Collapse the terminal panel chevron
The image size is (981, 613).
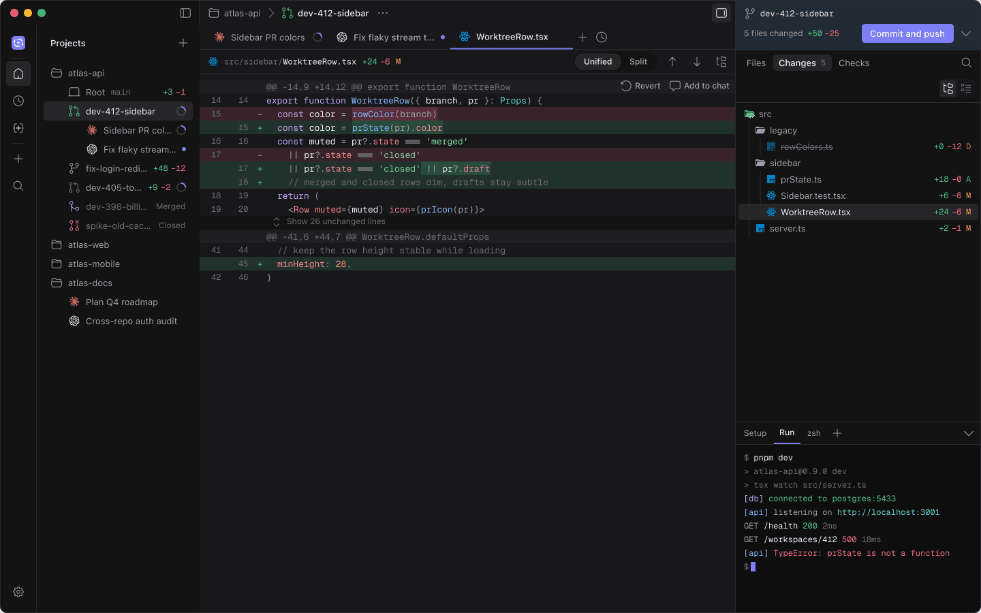pos(969,433)
